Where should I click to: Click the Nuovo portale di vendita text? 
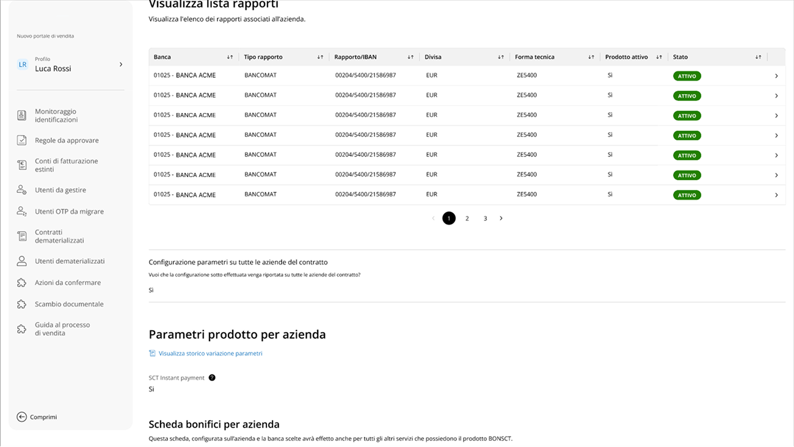click(x=45, y=36)
